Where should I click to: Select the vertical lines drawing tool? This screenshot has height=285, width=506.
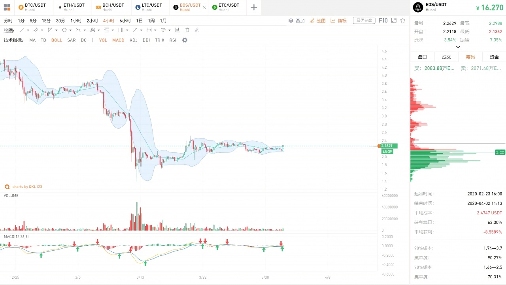pyautogui.click(x=121, y=30)
